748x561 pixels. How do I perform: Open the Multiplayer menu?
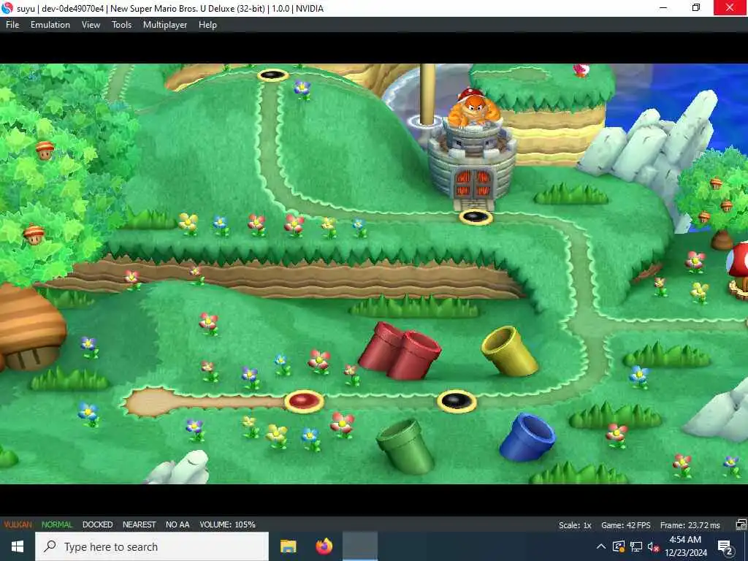click(165, 25)
